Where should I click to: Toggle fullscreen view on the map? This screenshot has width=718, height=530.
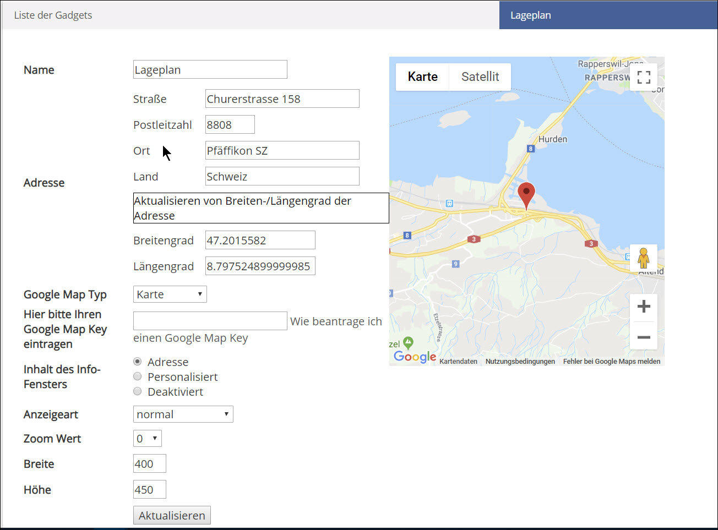click(x=644, y=77)
